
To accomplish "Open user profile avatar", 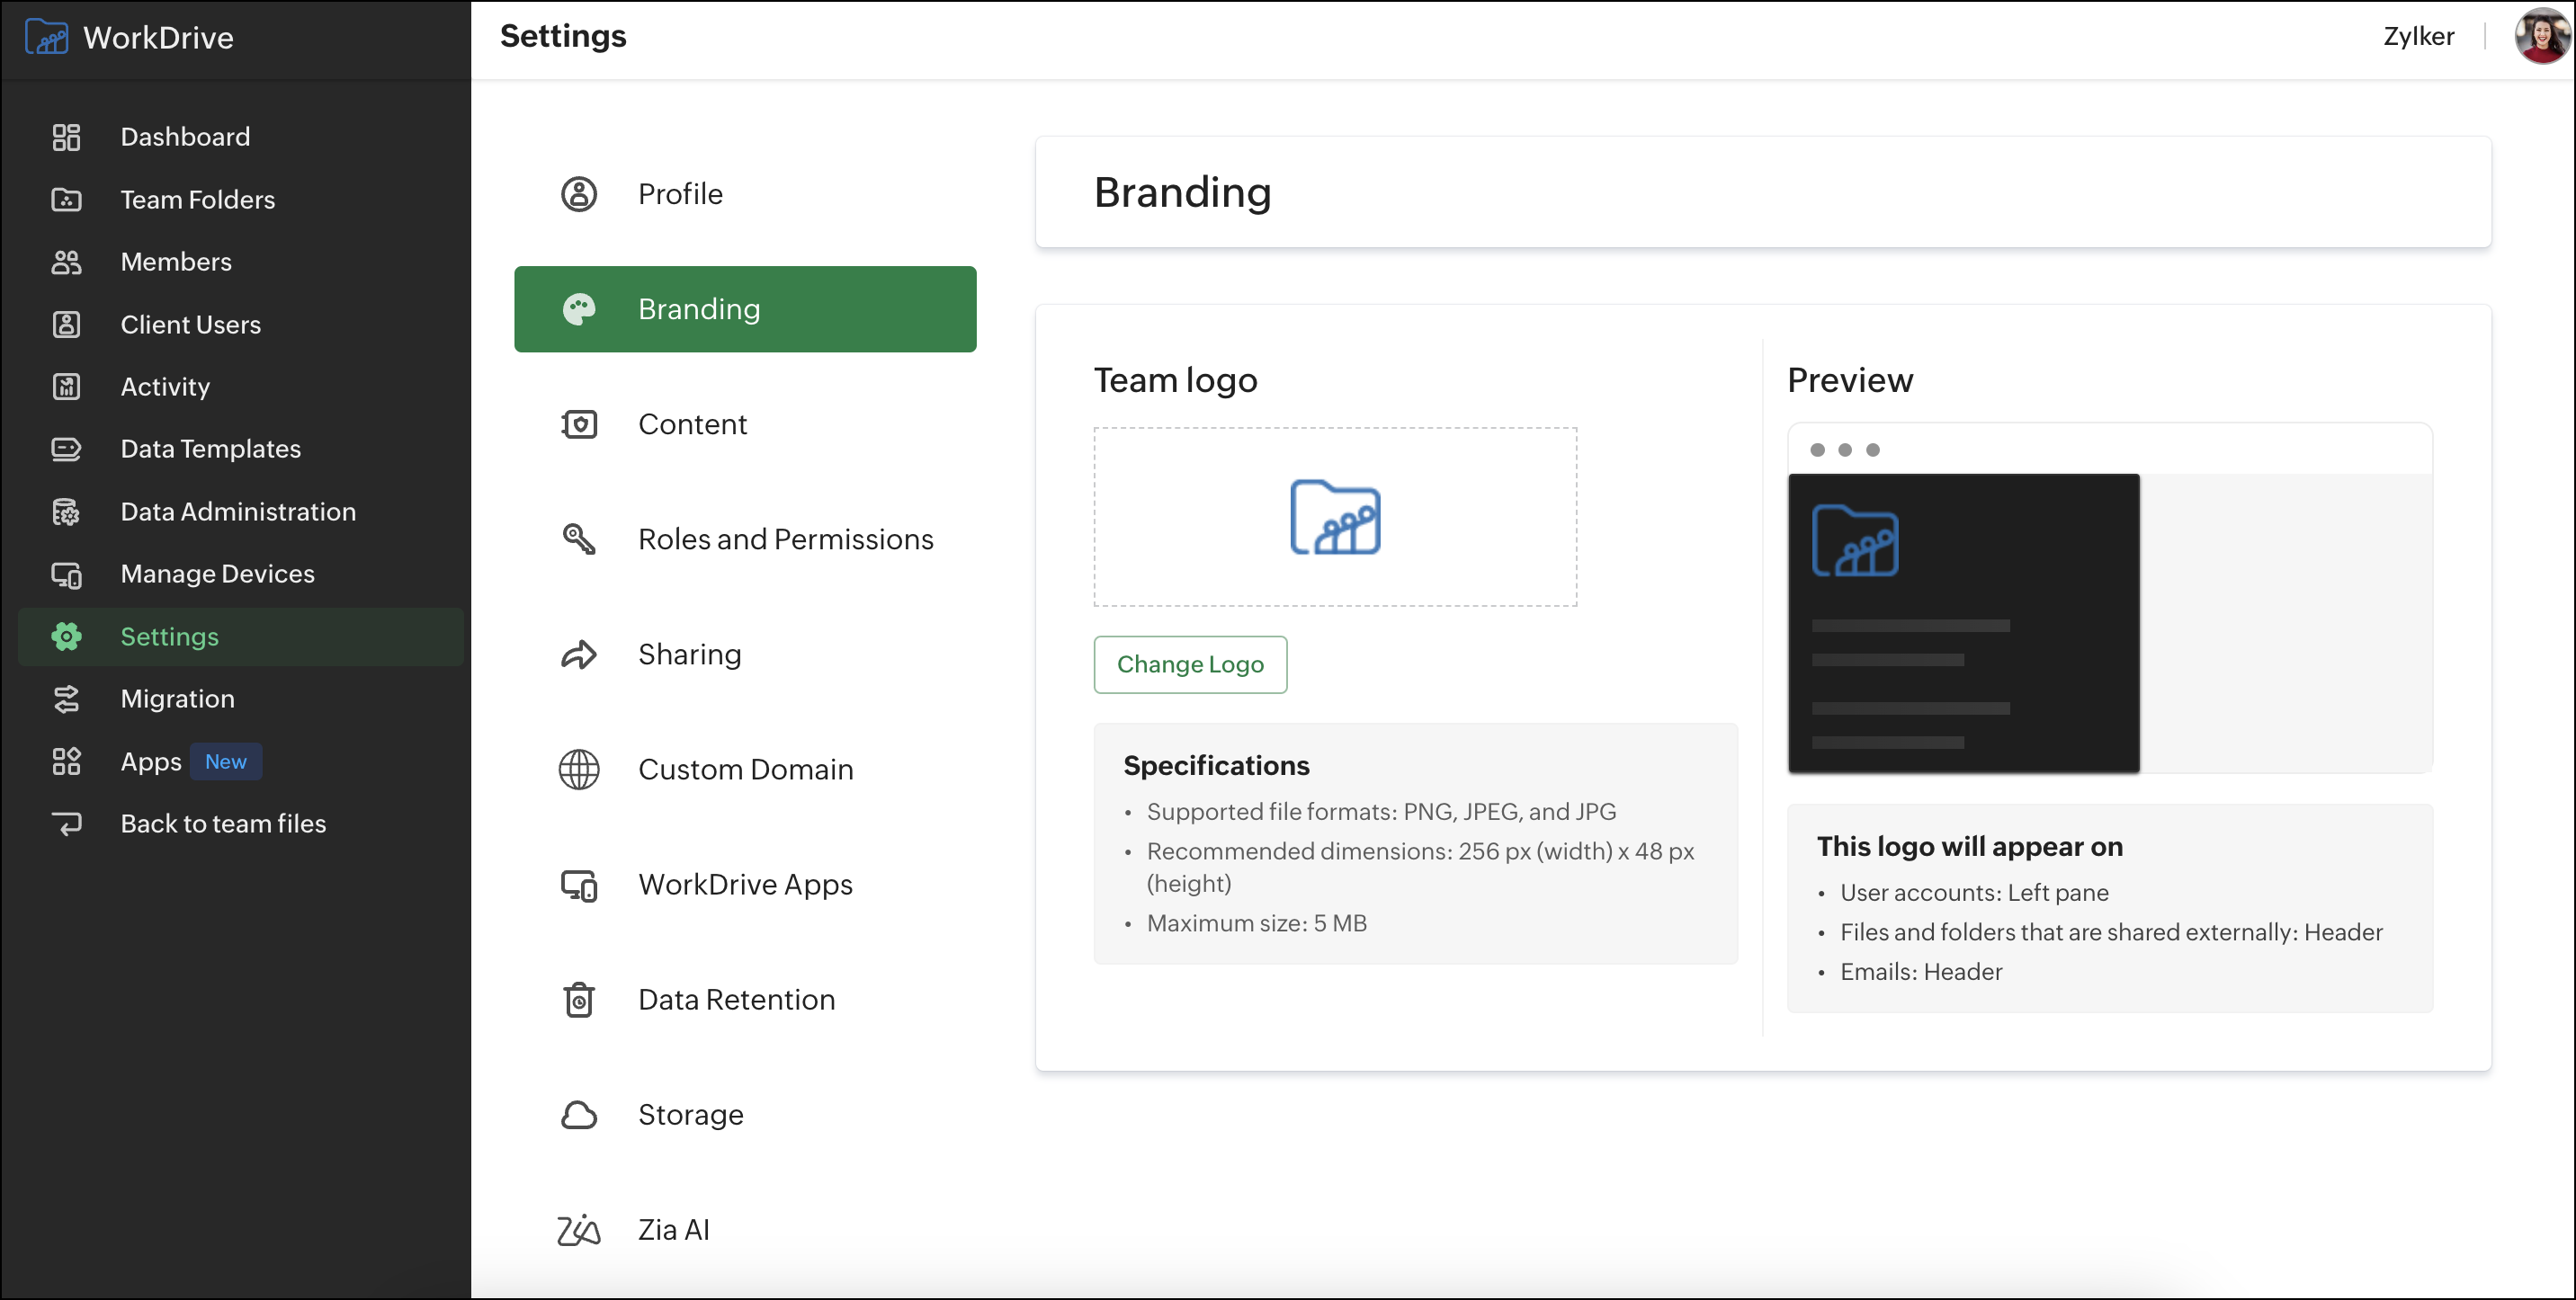I will 2542,36.
